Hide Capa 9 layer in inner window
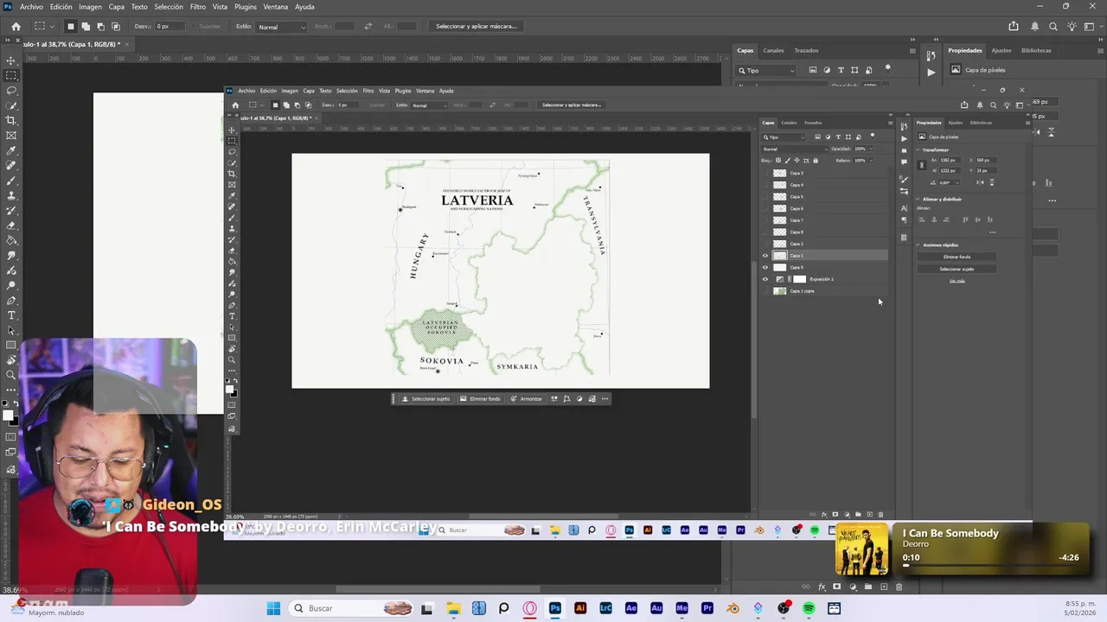This screenshot has height=622, width=1107. [x=765, y=267]
